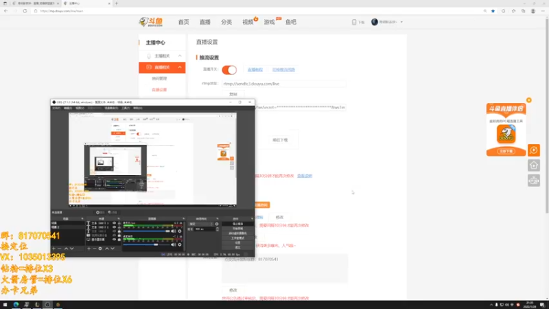
Task: Open settings gear of first mixer channel
Action: pyautogui.click(x=180, y=231)
